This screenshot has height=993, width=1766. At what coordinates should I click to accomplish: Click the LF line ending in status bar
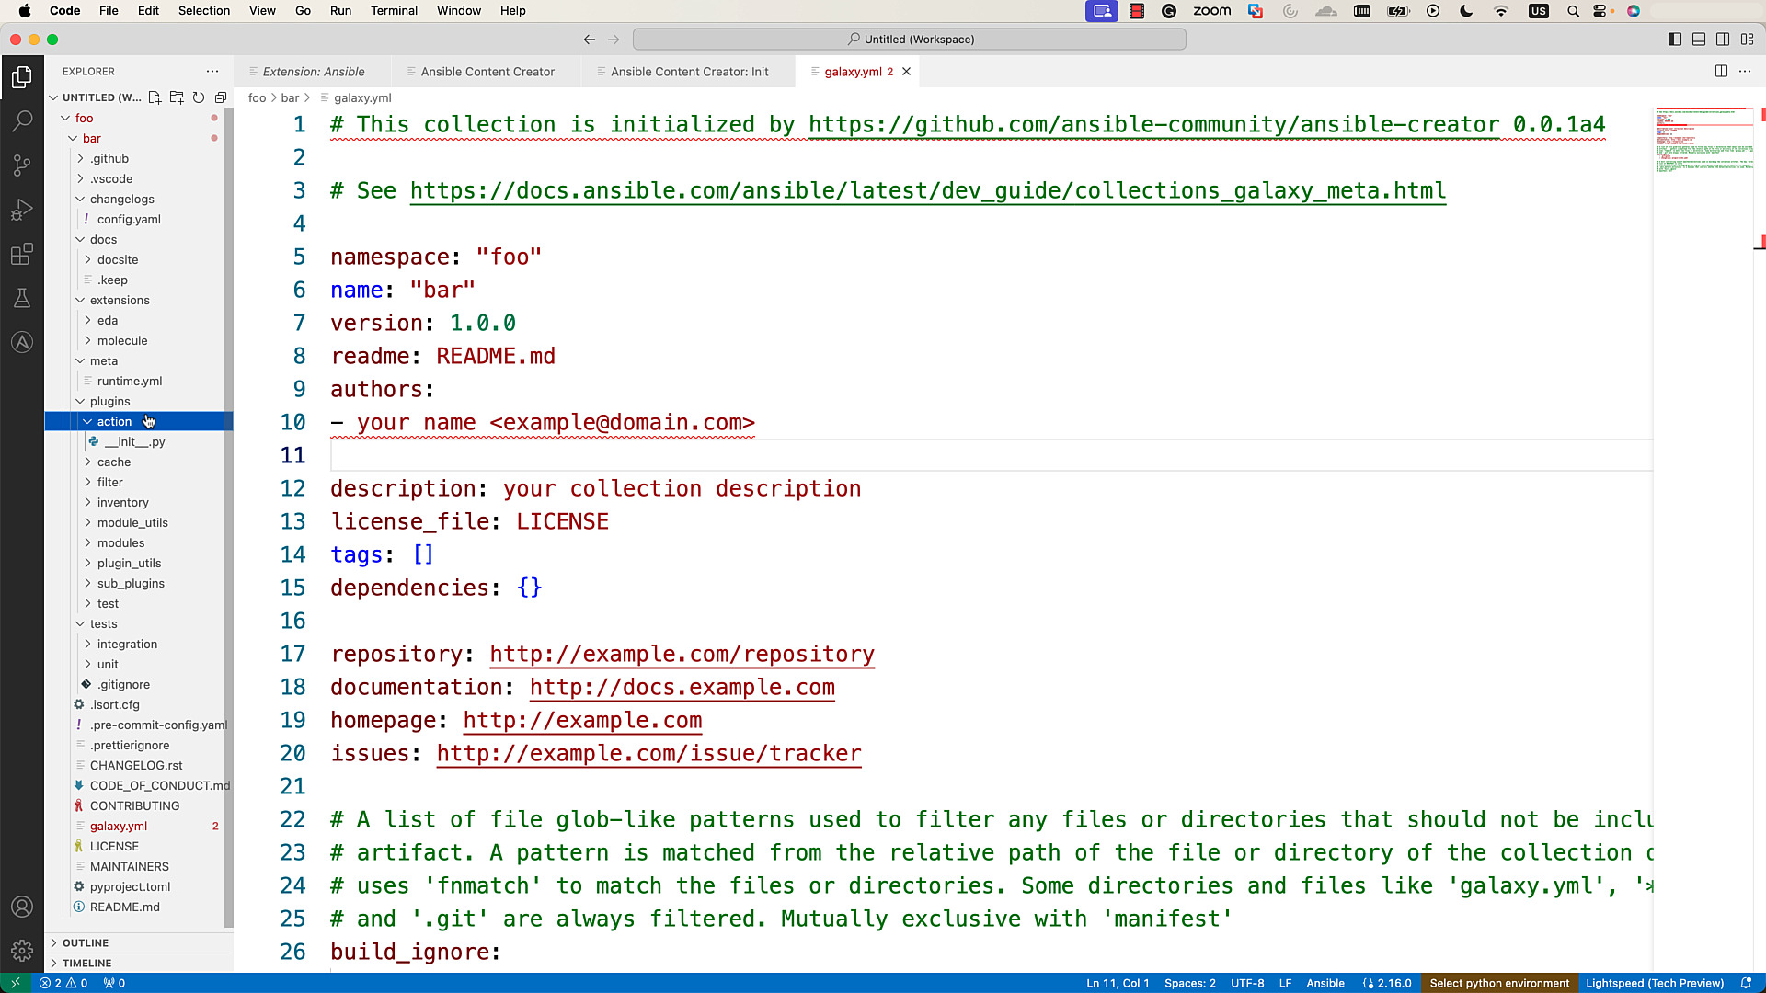point(1286,983)
